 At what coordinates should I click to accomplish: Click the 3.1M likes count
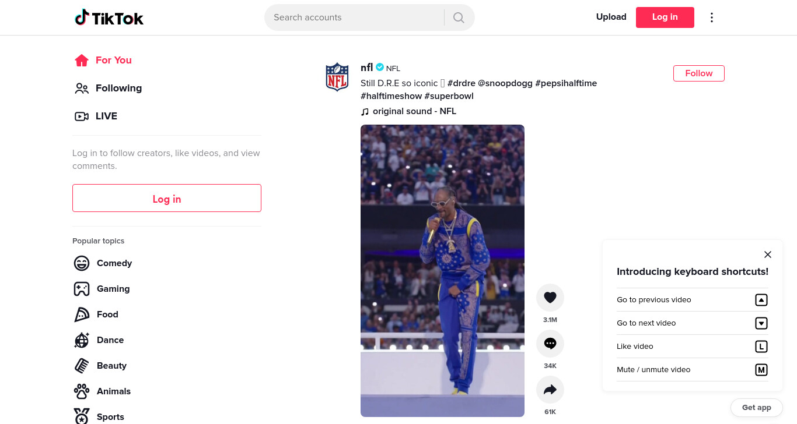point(550,320)
